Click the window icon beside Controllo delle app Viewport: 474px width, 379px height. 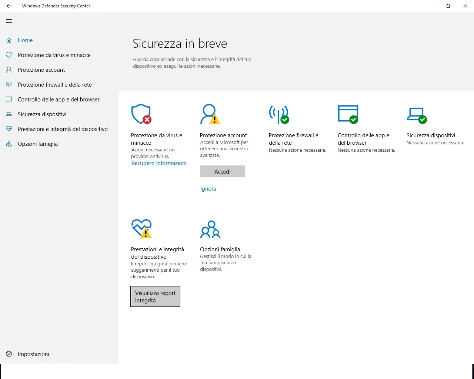click(9, 100)
